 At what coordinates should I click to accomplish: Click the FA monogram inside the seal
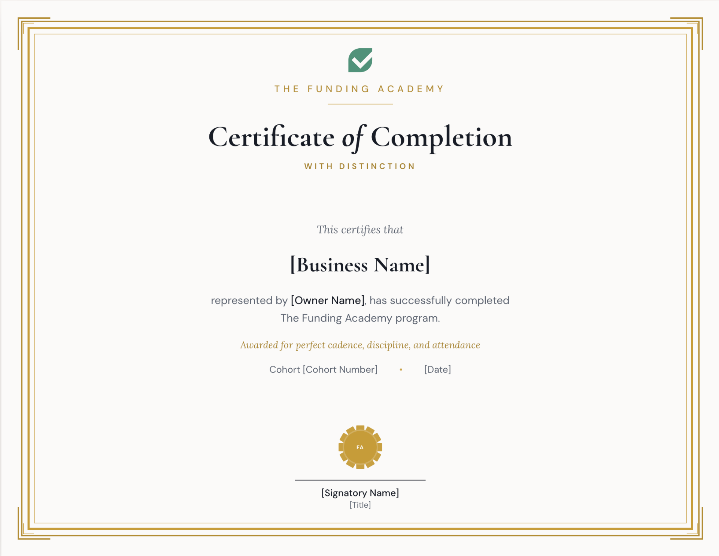pyautogui.click(x=360, y=447)
